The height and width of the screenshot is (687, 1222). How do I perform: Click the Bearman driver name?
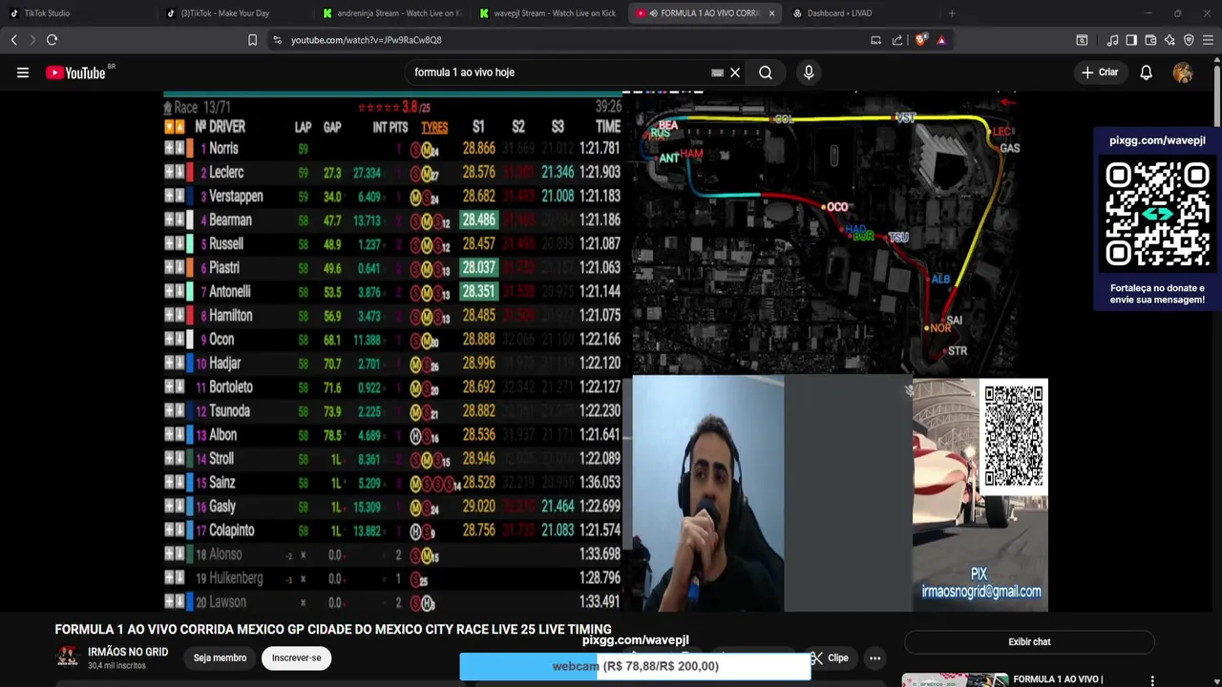[230, 220]
